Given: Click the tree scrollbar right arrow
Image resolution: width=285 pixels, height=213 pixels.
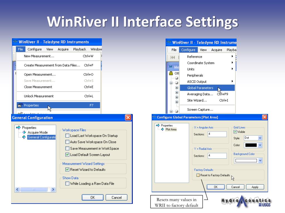Looking at the screenshot, I should click(x=53, y=189).
